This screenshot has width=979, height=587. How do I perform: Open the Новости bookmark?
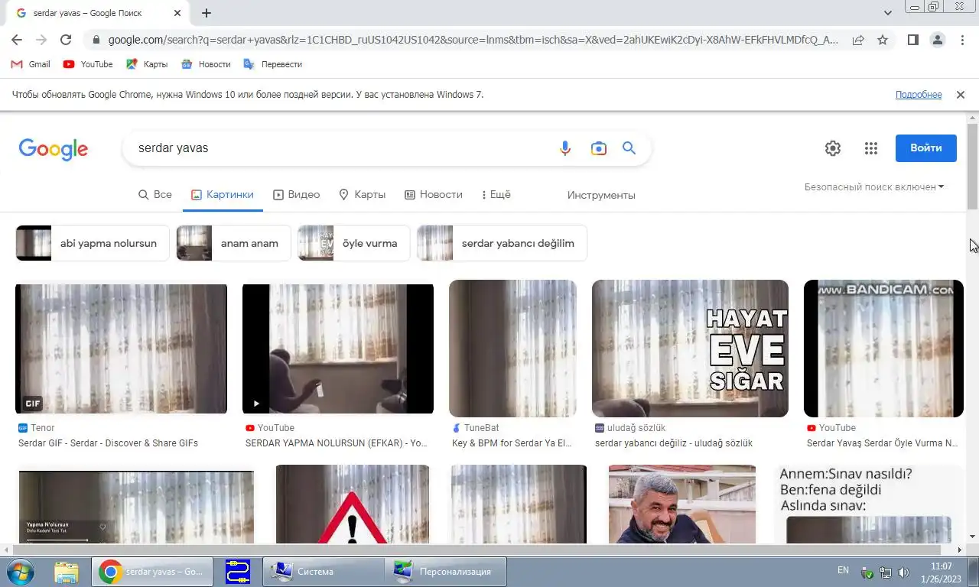click(x=206, y=64)
